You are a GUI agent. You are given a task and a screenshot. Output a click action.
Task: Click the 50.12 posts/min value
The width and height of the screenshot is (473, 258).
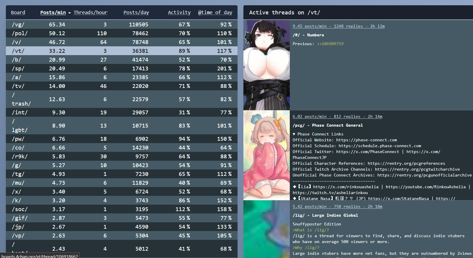click(x=57, y=33)
